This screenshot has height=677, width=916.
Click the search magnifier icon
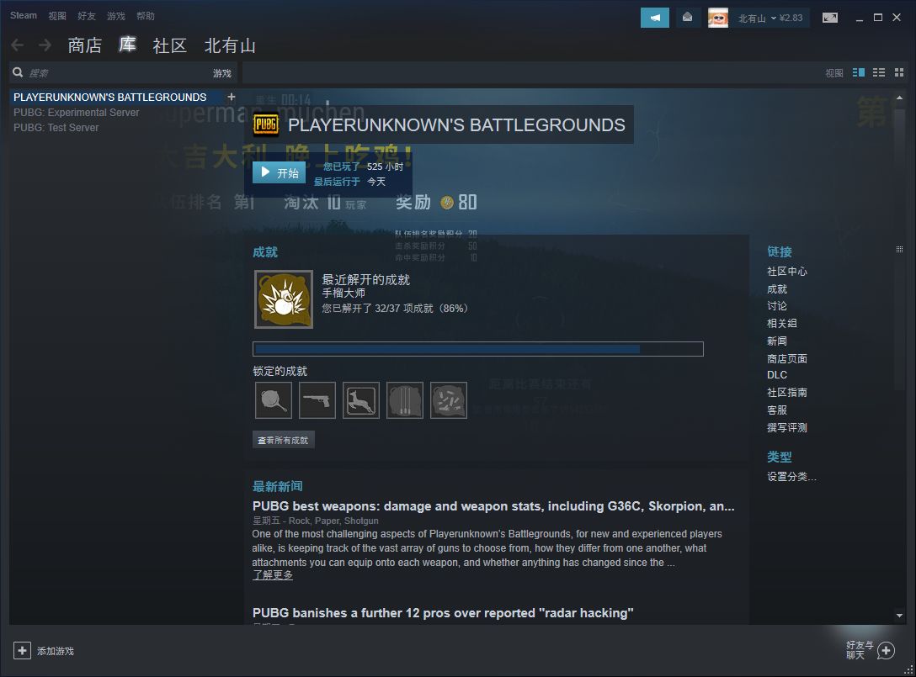19,72
